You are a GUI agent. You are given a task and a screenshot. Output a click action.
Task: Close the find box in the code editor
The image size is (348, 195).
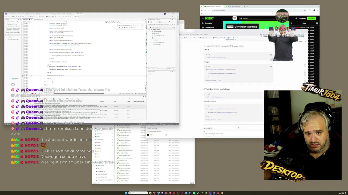tap(142, 25)
